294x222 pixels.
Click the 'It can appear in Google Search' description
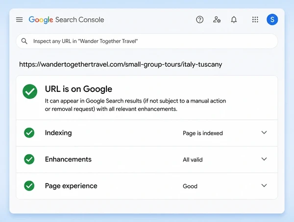[135, 105]
